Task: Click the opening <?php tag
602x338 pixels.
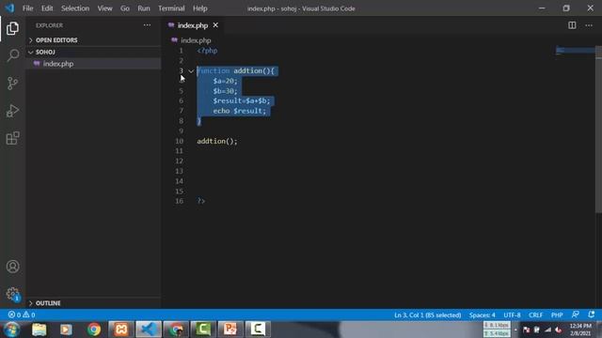Action: click(x=207, y=51)
